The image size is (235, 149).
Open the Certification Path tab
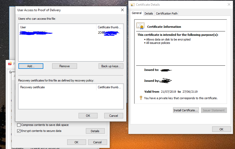tap(167, 13)
